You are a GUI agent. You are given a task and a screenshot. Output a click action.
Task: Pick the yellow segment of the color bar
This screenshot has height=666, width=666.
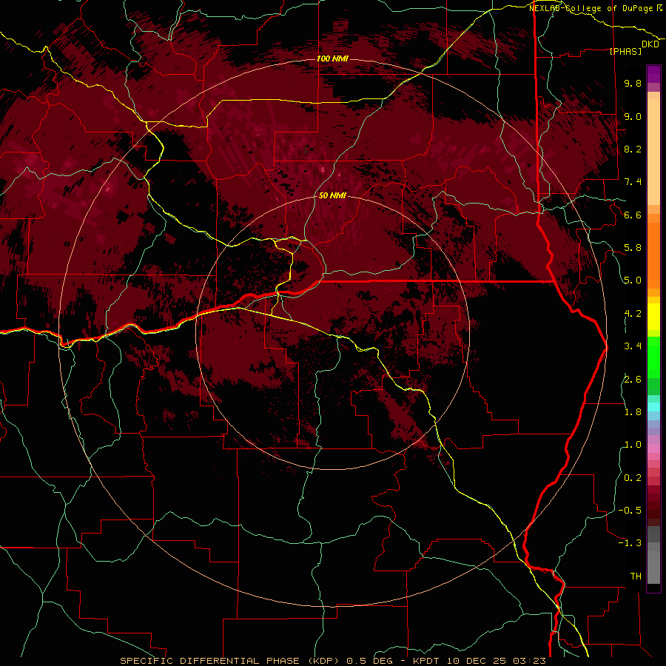pos(653,317)
